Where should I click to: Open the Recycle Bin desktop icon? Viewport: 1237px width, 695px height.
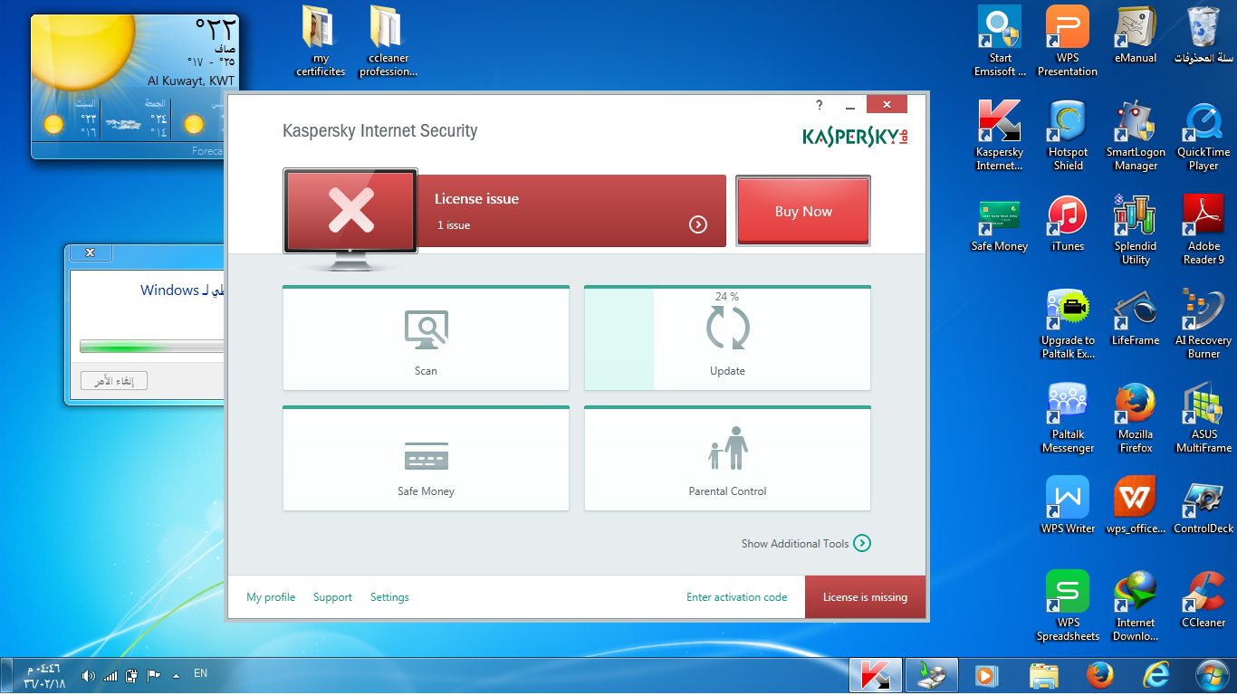(1203, 34)
